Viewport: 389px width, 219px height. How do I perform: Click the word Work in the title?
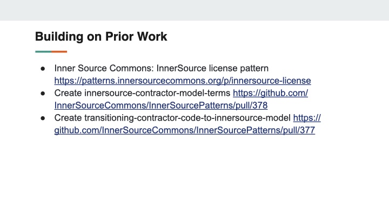(152, 37)
